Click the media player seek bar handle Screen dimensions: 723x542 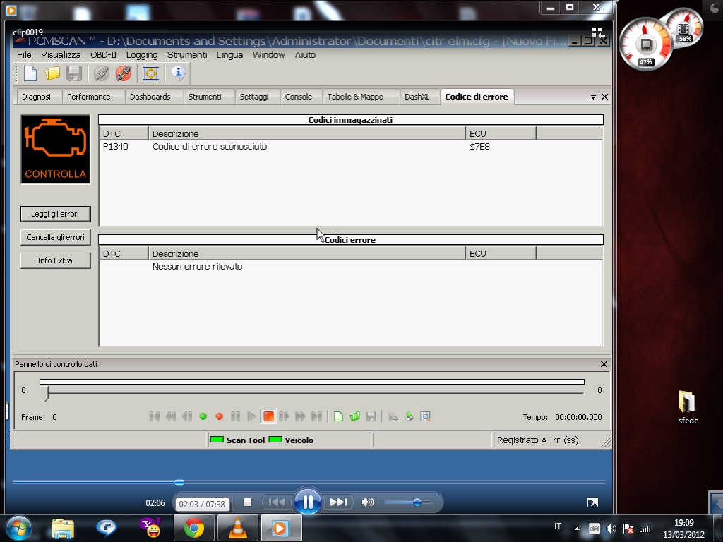pyautogui.click(x=179, y=482)
